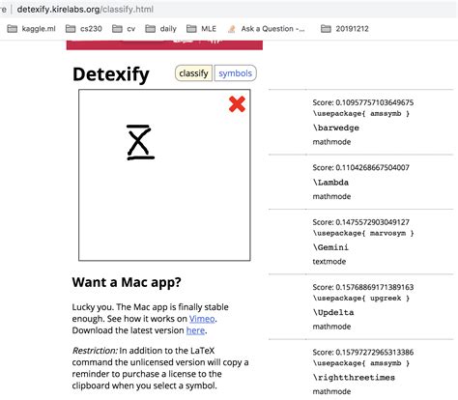
Task: Click score 0.15768869171389163 text
Action: click(363, 287)
